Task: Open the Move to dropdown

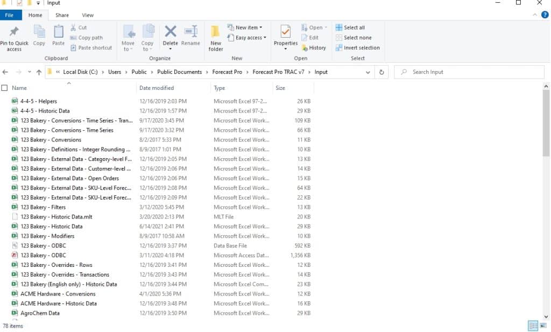Action: point(128,38)
